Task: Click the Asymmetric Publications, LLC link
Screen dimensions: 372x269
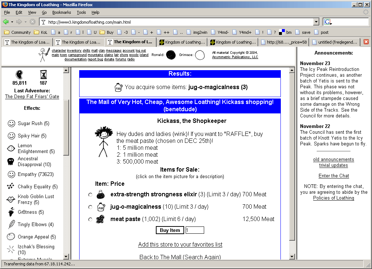Action: (235, 57)
